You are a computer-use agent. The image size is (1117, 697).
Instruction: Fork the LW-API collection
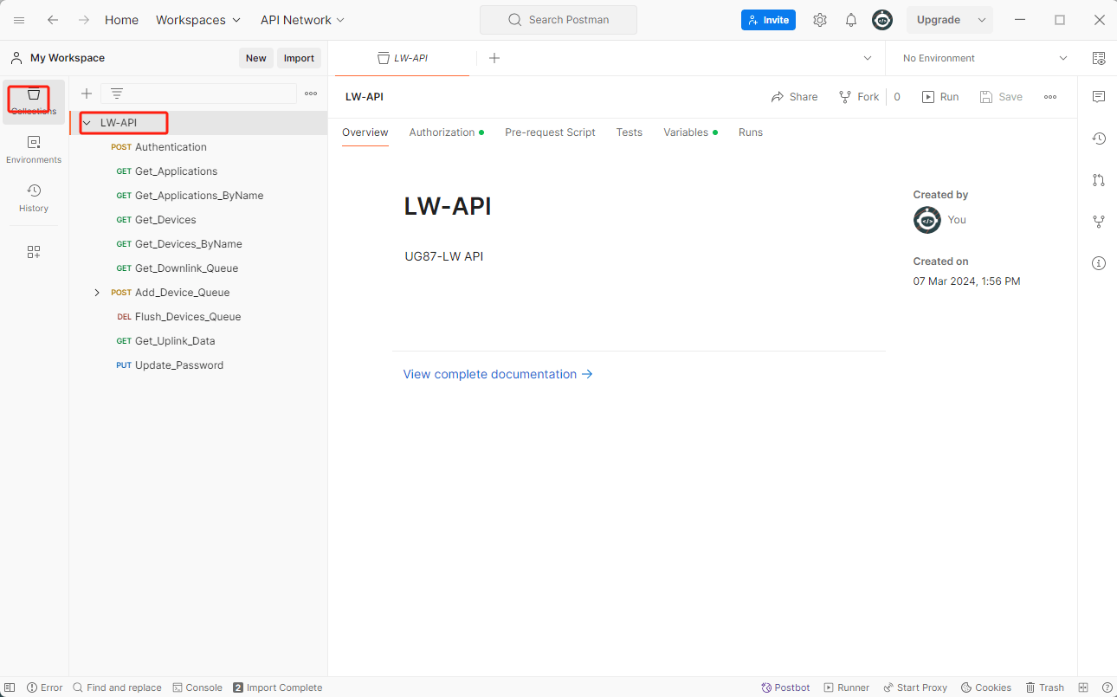pos(859,97)
